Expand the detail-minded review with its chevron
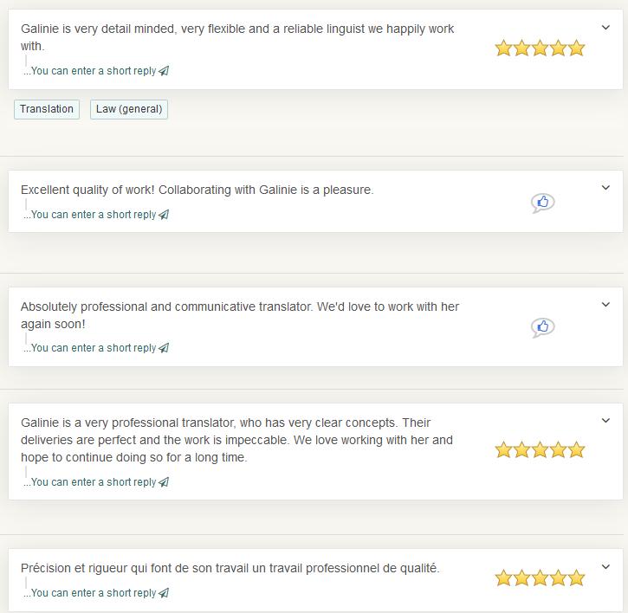Viewport: 628px width, 613px height. click(605, 28)
